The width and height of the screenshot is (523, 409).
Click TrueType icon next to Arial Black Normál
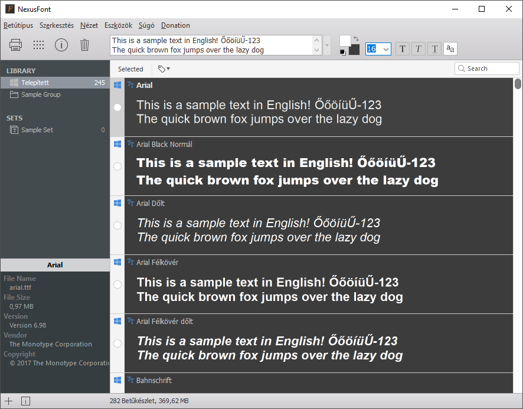point(130,144)
